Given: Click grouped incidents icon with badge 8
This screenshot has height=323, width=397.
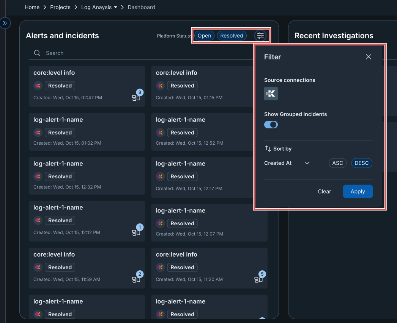Looking at the screenshot, I should click(136, 97).
